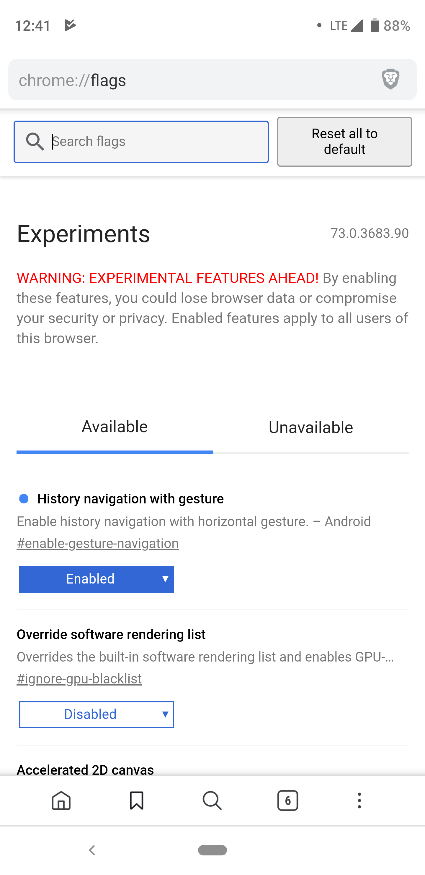This screenshot has height=875, width=425.
Task: Switch to the Unavailable tab
Action: 311,428
